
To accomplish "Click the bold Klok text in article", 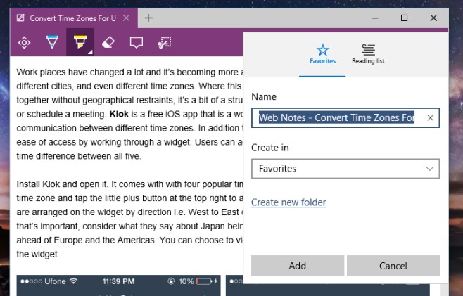I will coord(119,114).
